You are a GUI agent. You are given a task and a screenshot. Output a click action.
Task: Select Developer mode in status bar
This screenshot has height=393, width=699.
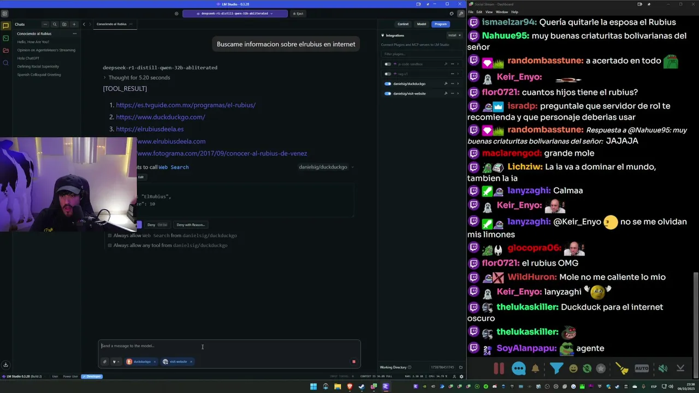tap(92, 377)
